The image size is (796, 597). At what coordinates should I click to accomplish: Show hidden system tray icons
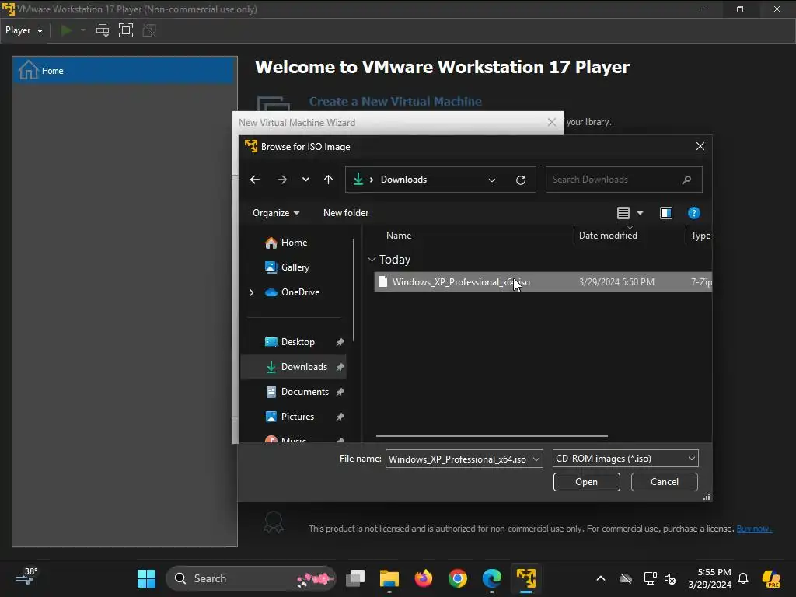pos(601,578)
